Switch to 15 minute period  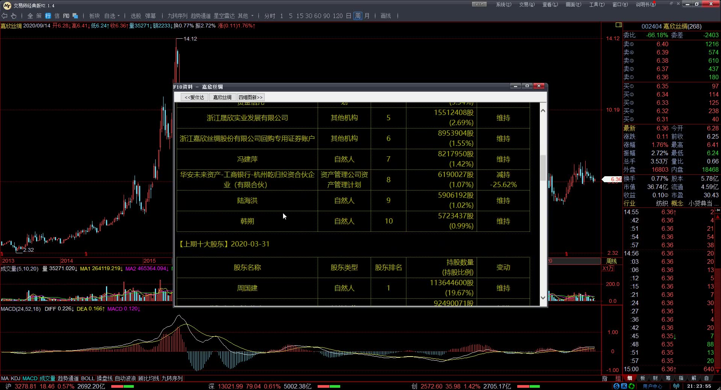tap(300, 16)
